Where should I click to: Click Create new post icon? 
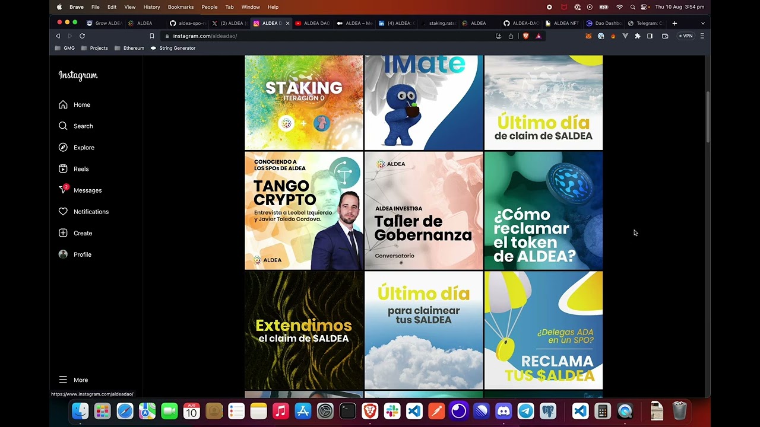click(x=63, y=233)
